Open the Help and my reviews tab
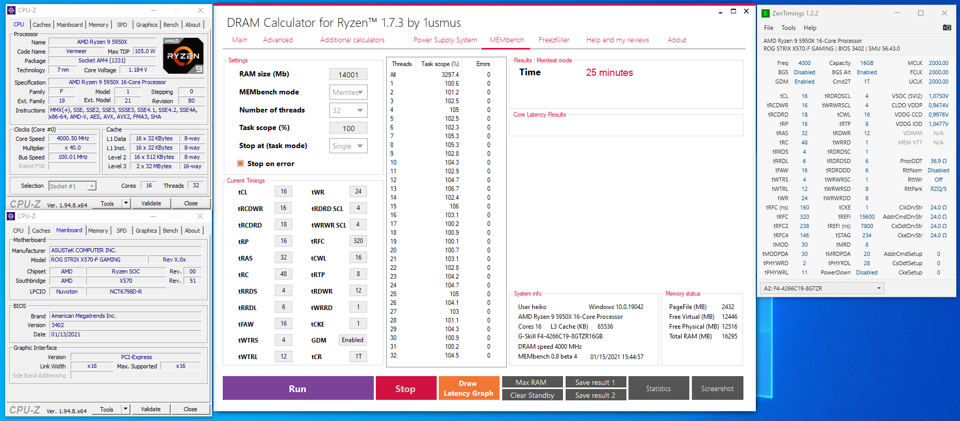 (618, 40)
